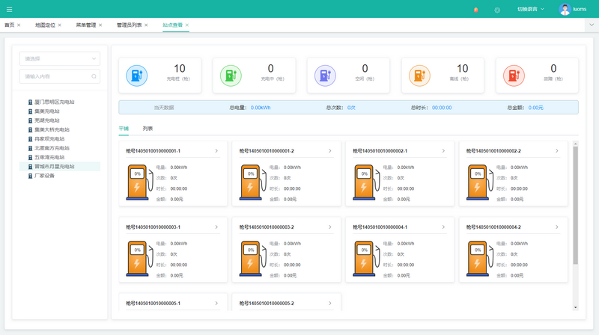Select 集美充电站 in station tree
Screen dimensions: 599x335
[47, 111]
